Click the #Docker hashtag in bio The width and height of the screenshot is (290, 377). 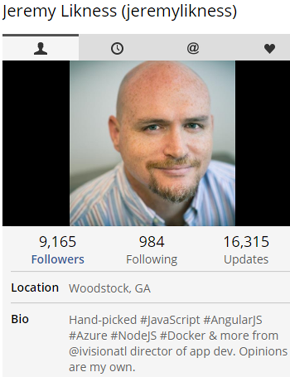(183, 336)
